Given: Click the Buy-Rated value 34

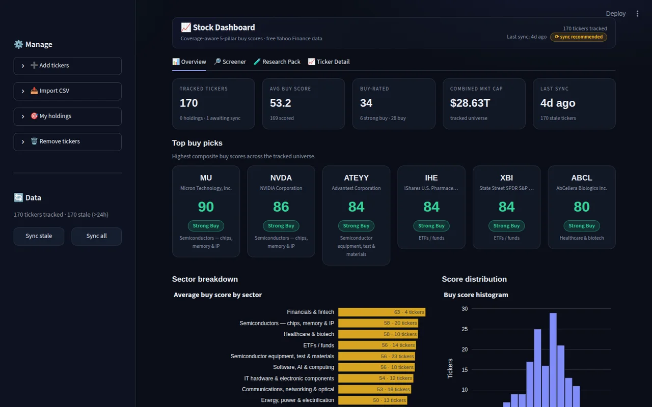Looking at the screenshot, I should pyautogui.click(x=366, y=103).
